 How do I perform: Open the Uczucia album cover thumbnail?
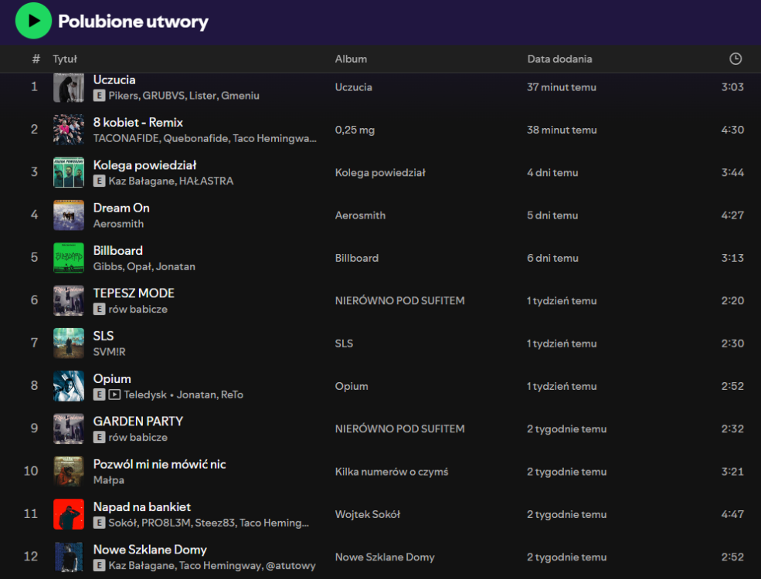(69, 87)
